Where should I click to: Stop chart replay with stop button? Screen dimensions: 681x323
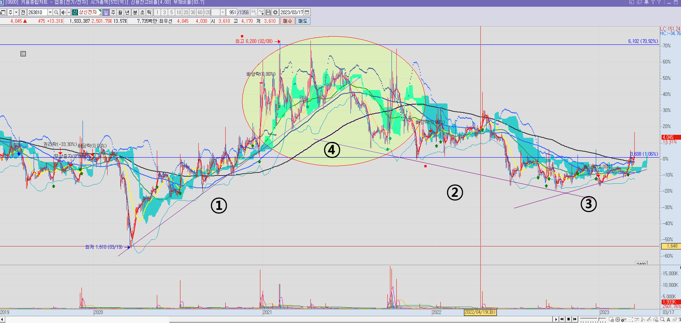pyautogui.click(x=569, y=319)
